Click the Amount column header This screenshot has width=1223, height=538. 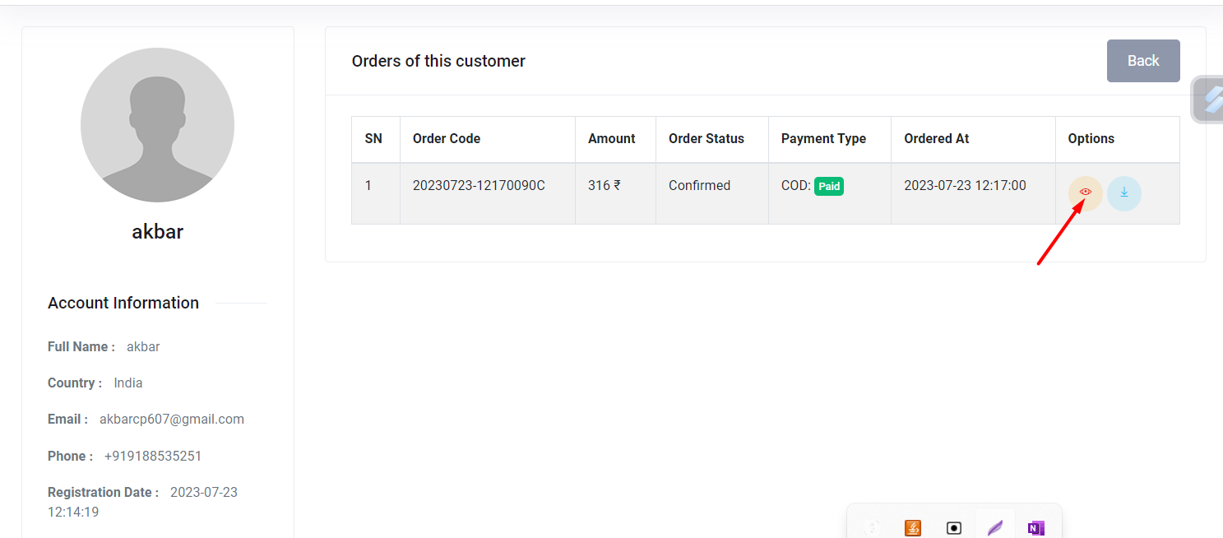[x=611, y=138]
